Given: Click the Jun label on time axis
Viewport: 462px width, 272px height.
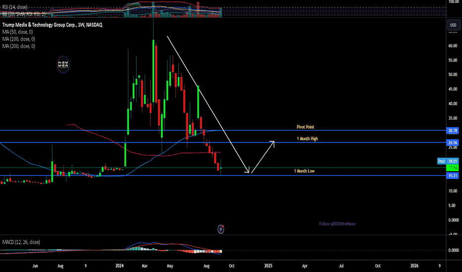Looking at the screenshot, I should pyautogui.click(x=35, y=266).
